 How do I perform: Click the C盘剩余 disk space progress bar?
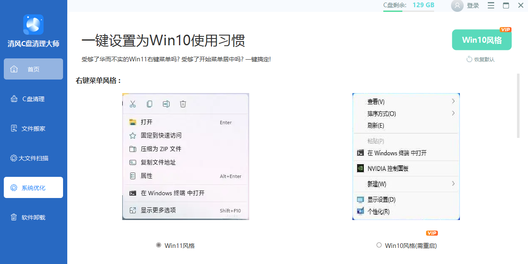pos(409,11)
